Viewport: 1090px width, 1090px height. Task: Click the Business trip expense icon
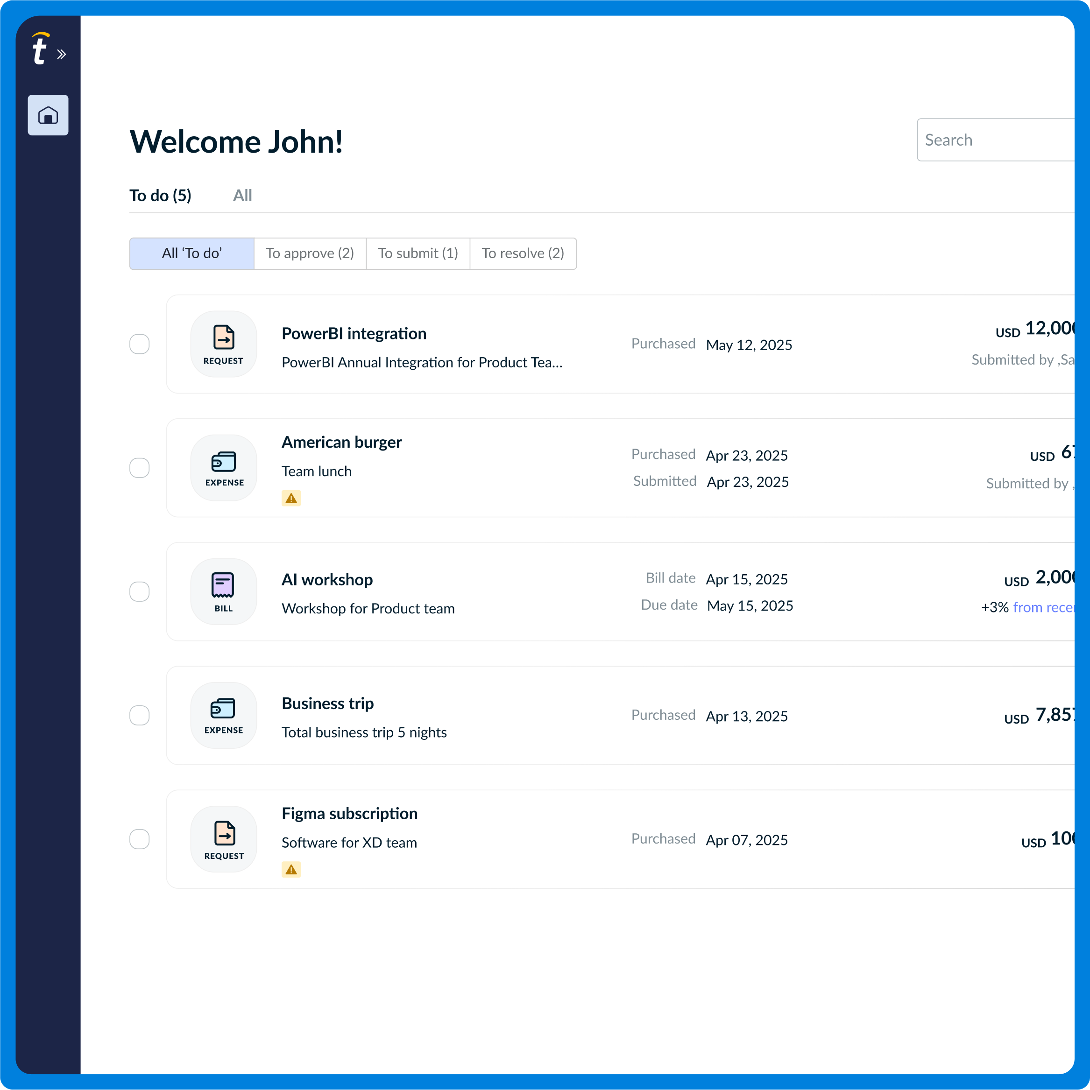click(224, 715)
